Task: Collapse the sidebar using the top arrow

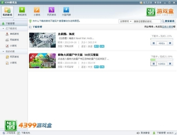Action: point(13,20)
